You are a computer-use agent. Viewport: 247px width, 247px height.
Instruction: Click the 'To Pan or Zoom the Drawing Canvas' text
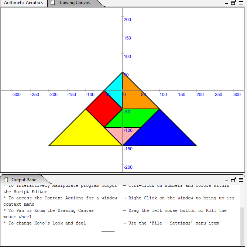point(51,210)
